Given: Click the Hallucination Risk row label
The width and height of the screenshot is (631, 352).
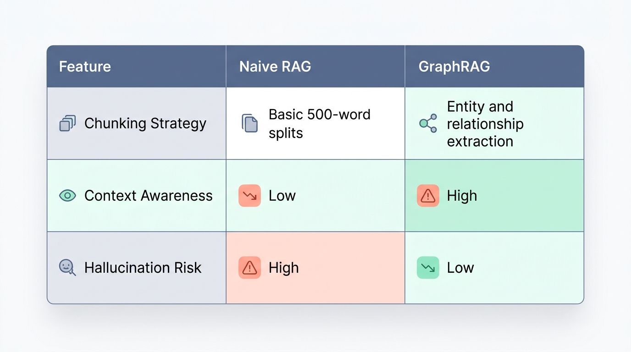Looking at the screenshot, I should click(x=143, y=268).
